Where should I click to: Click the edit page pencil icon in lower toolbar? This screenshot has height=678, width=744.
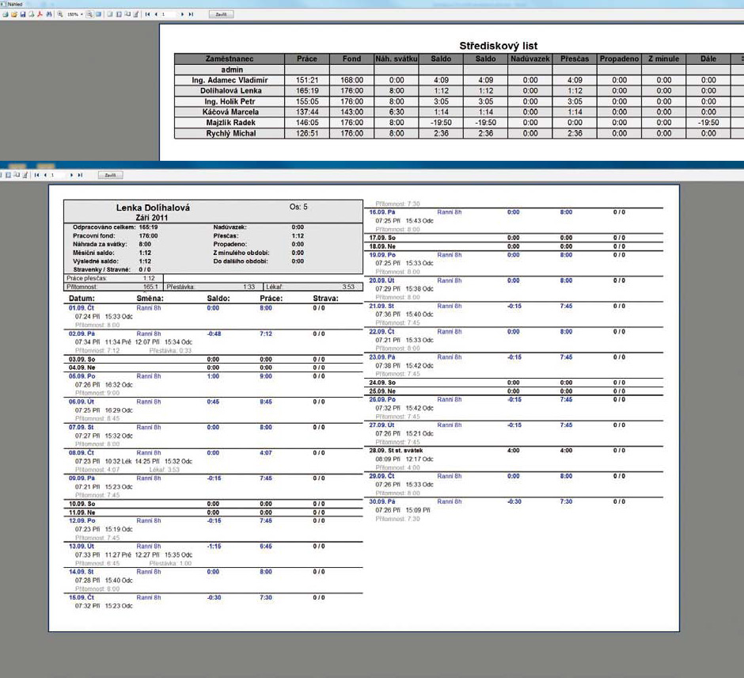pyautogui.click(x=25, y=175)
